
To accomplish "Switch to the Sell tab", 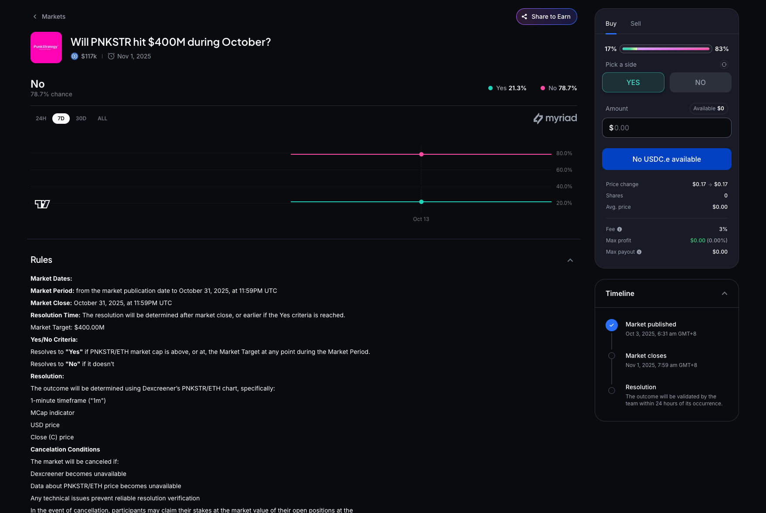I will [635, 24].
